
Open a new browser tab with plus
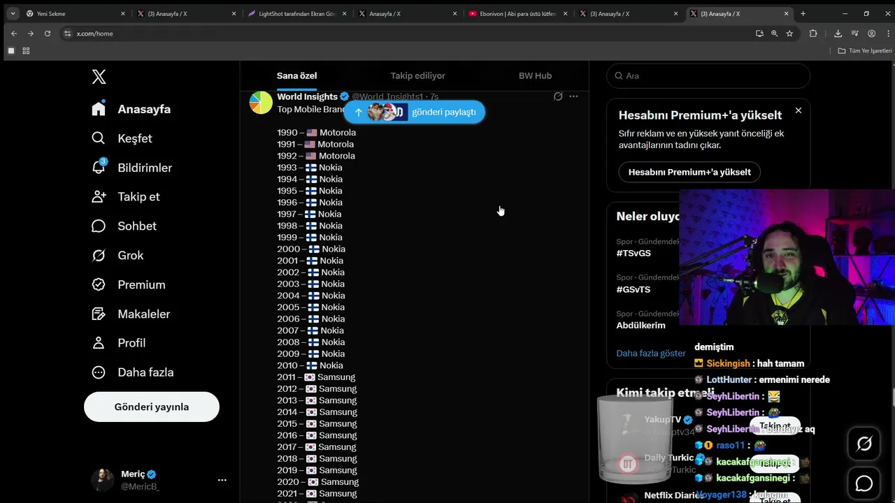(803, 13)
